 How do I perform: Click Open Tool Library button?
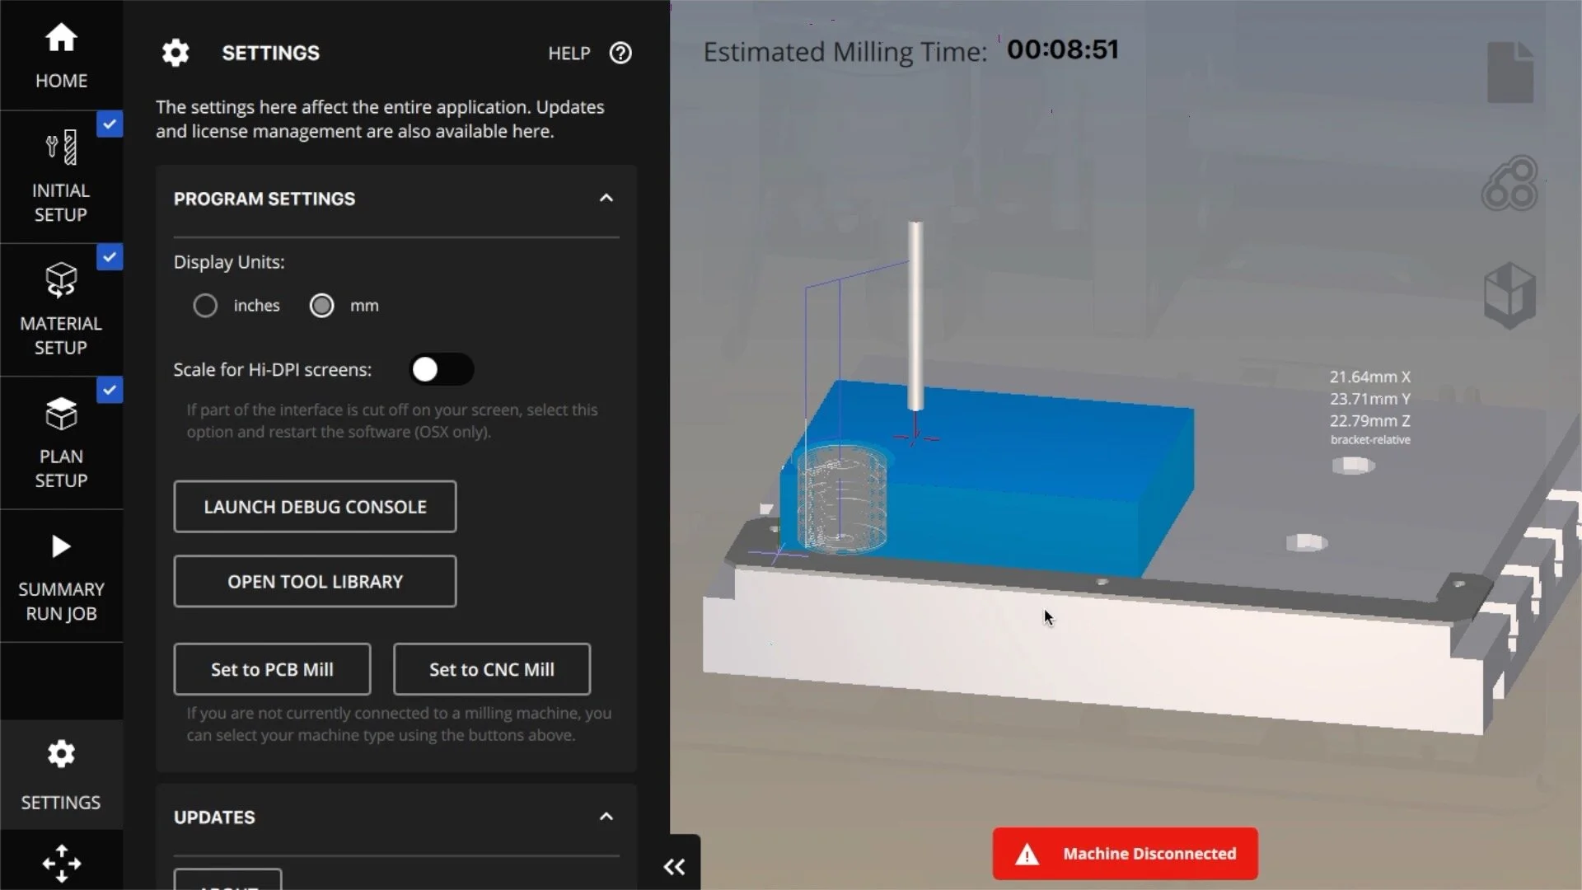click(315, 582)
